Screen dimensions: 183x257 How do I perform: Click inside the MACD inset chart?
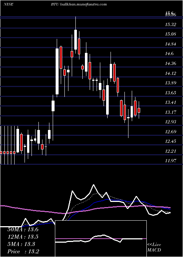(101, 239)
